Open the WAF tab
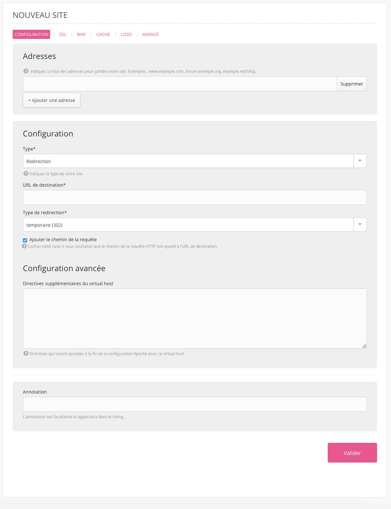This screenshot has height=509, width=391. click(x=81, y=34)
